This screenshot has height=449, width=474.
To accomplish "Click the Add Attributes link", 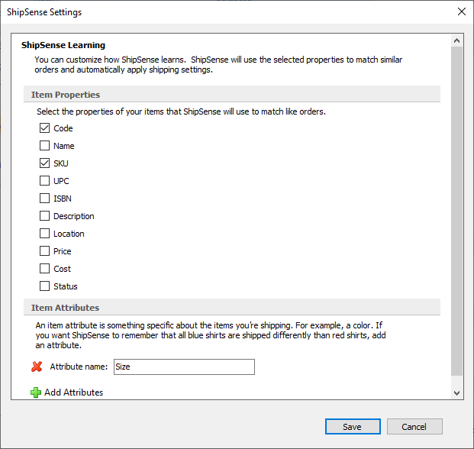I will point(73,392).
